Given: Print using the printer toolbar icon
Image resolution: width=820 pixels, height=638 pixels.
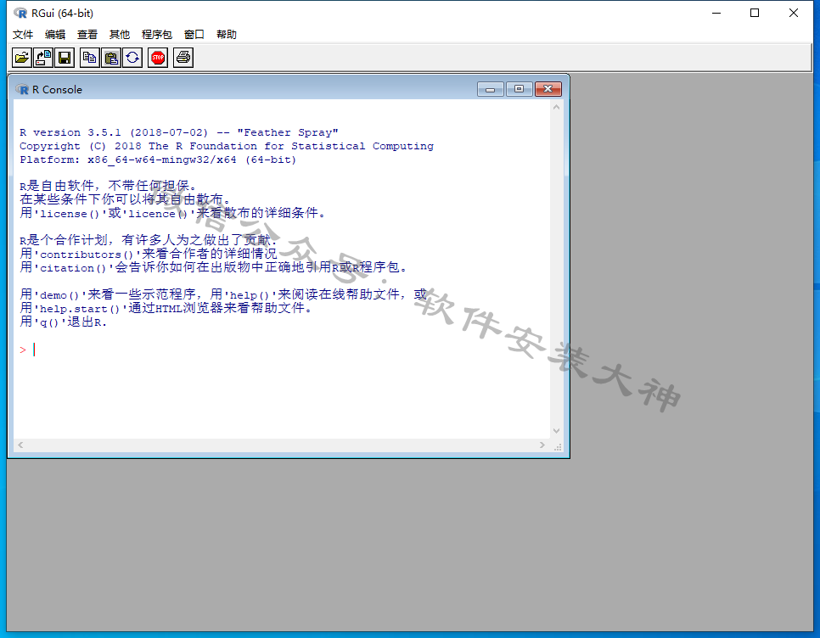Looking at the screenshot, I should (x=183, y=58).
